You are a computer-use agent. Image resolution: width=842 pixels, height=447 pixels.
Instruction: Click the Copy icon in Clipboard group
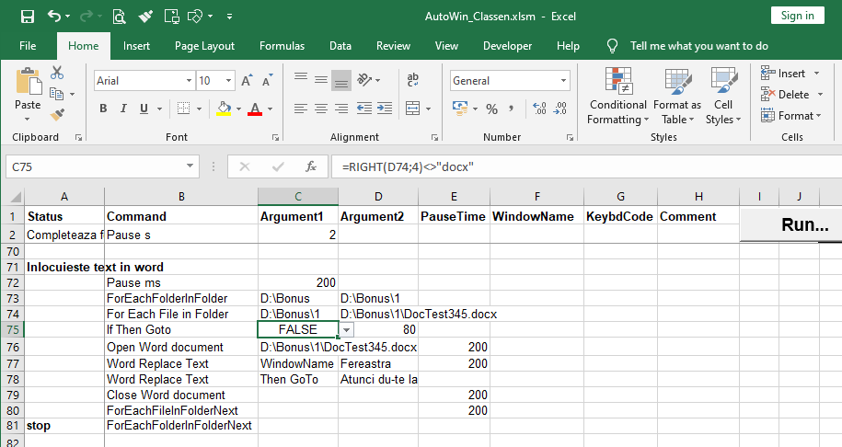click(56, 94)
